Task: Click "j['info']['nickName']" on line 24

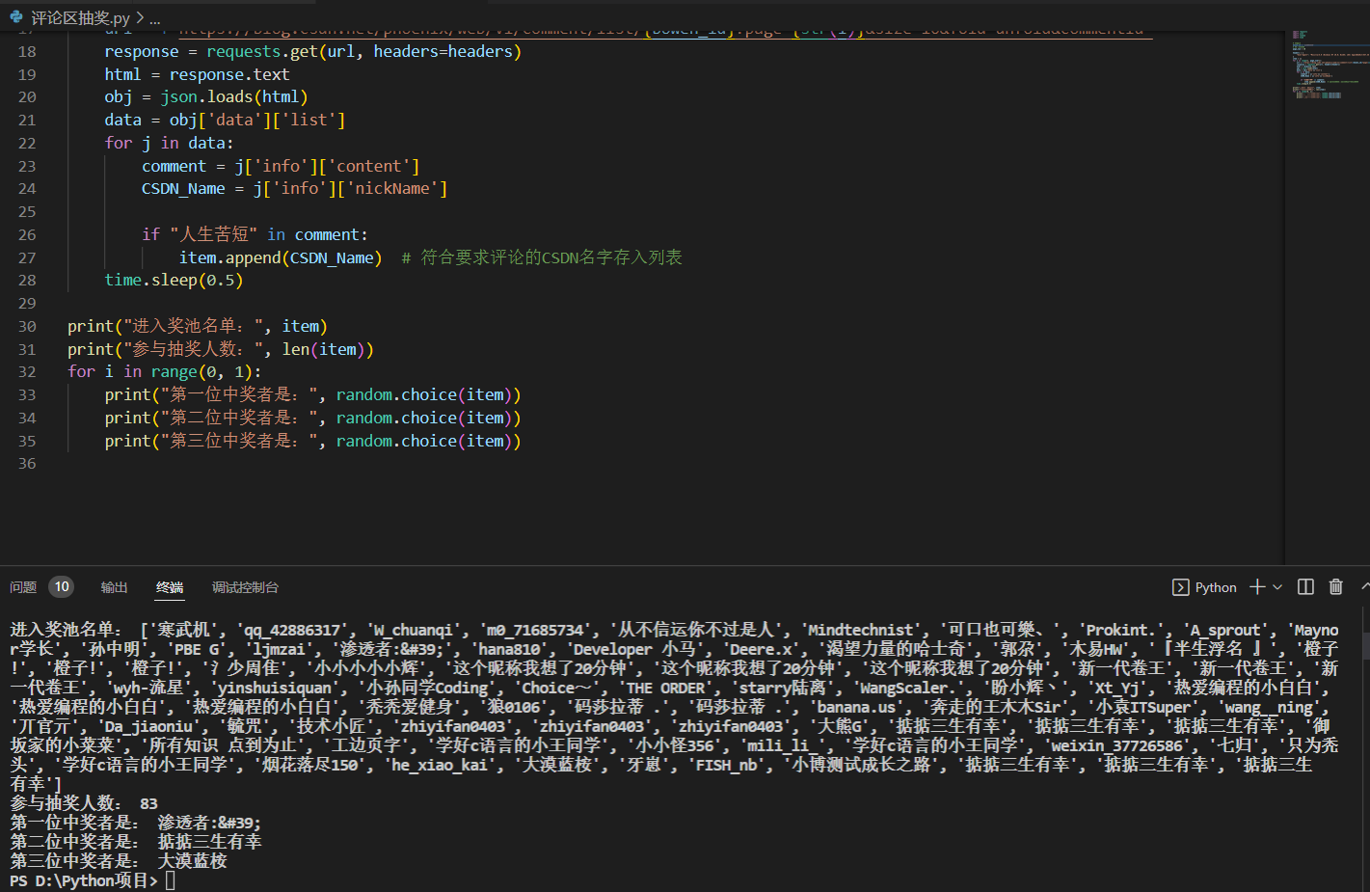Action: tap(350, 188)
